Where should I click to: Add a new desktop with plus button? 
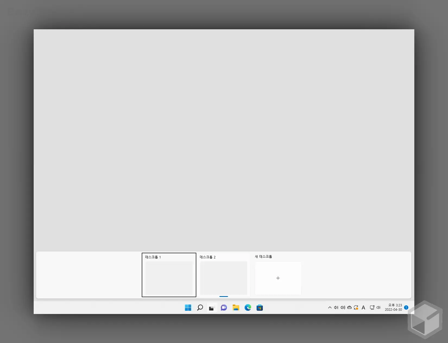(278, 278)
